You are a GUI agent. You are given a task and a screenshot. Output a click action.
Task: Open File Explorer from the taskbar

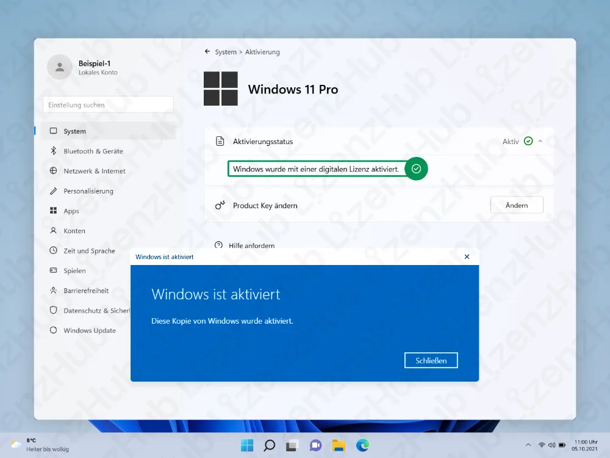pyautogui.click(x=339, y=445)
